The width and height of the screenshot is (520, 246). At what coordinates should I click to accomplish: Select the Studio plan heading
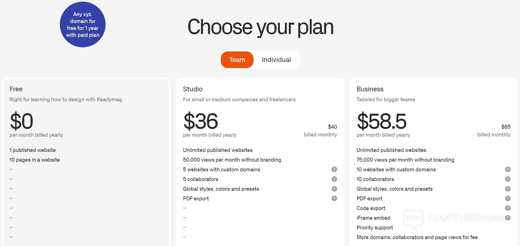(x=193, y=89)
